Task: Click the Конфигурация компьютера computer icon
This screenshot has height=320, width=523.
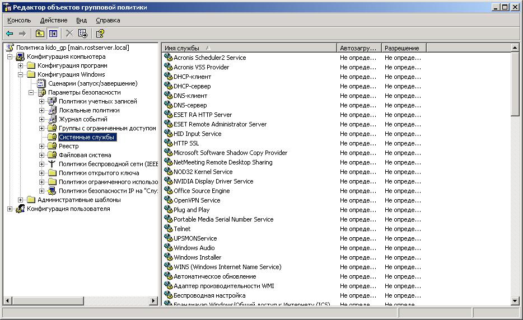Action: coord(20,57)
